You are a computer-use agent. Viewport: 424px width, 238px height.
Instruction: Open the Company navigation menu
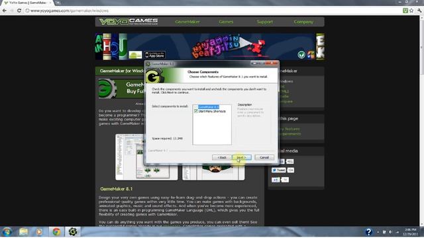[303, 22]
